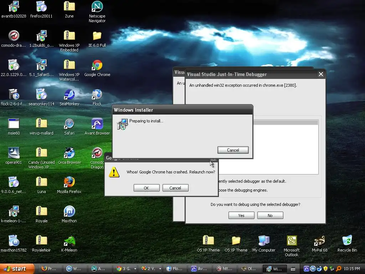Viewport: 365px width, 274px height.
Task: Switch to the Maxthon 'W...' taskbar button
Action: [74, 269]
